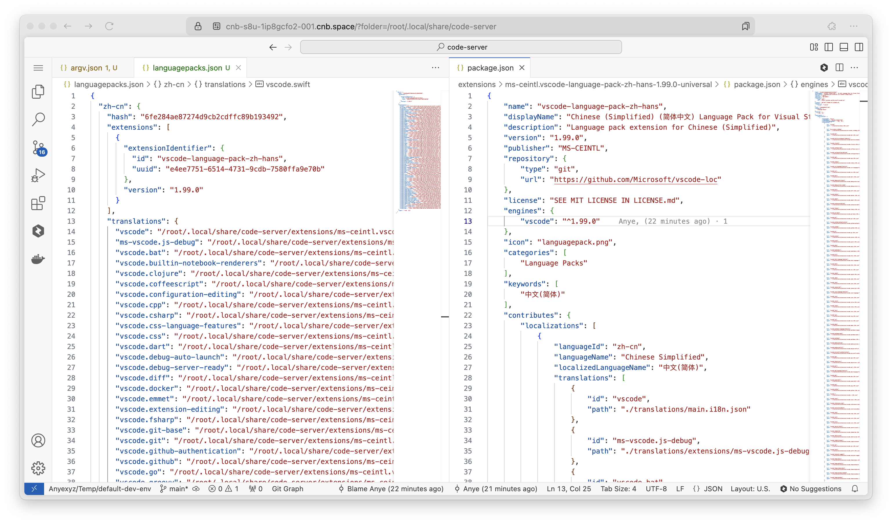Click the hexagon icon in right editor toolbar
The width and height of the screenshot is (892, 524).
824,68
